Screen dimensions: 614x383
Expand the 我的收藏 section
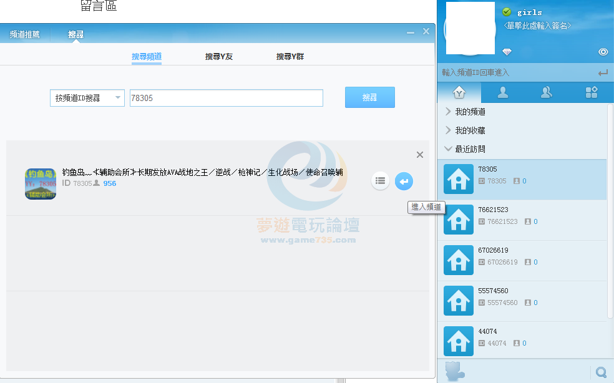point(470,130)
